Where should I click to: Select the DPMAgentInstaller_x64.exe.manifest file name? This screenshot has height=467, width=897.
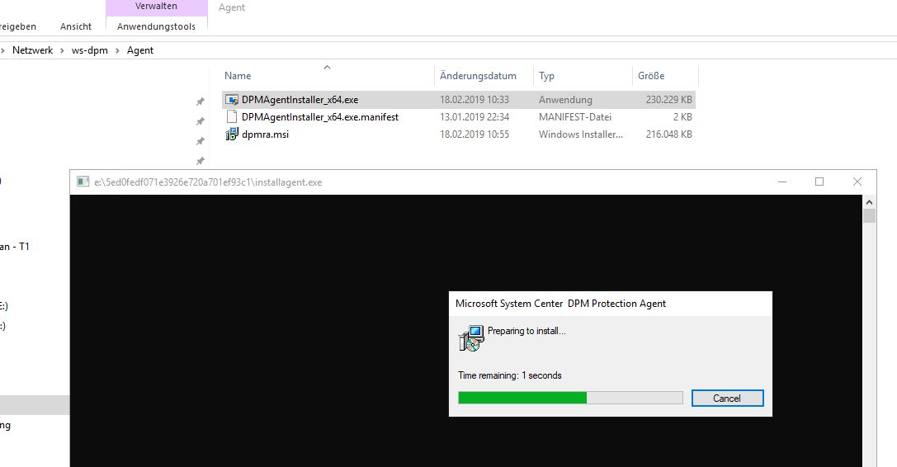pos(320,117)
